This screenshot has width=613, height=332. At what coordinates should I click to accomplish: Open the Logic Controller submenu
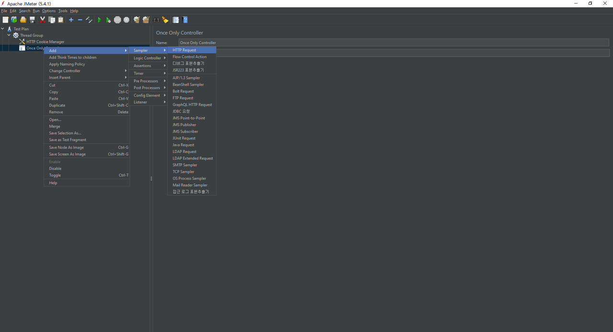148,58
